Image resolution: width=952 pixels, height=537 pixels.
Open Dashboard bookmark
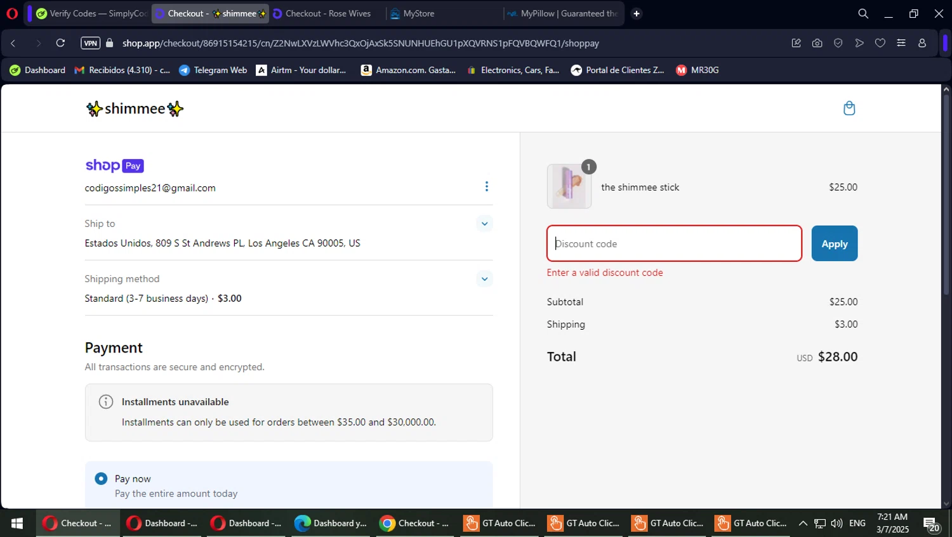click(x=37, y=70)
